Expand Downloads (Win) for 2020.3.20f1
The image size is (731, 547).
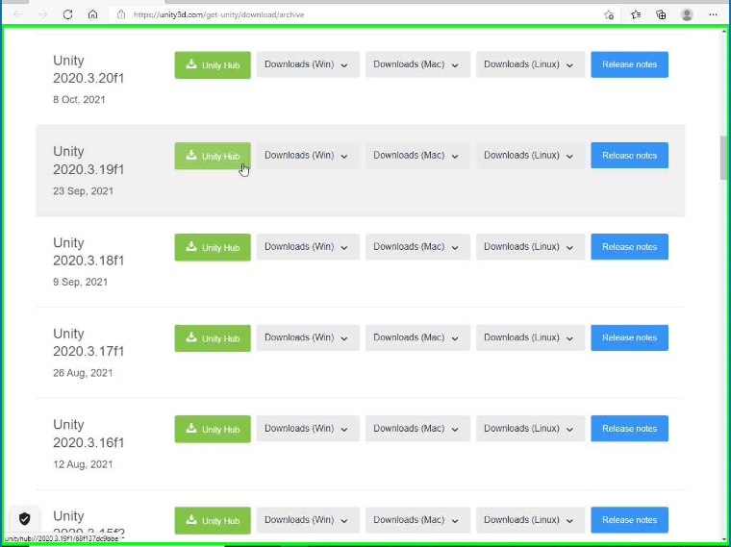click(x=308, y=64)
